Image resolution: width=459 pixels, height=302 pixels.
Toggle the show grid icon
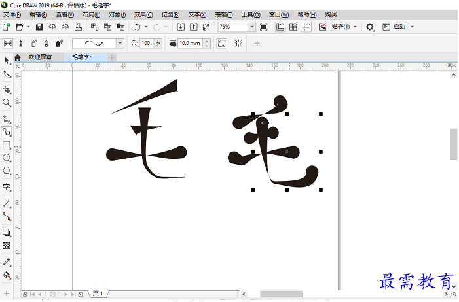(x=293, y=27)
